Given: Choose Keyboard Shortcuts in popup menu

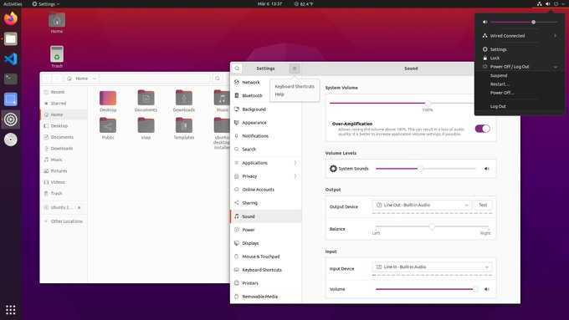Looking at the screenshot, I should 295,87.
